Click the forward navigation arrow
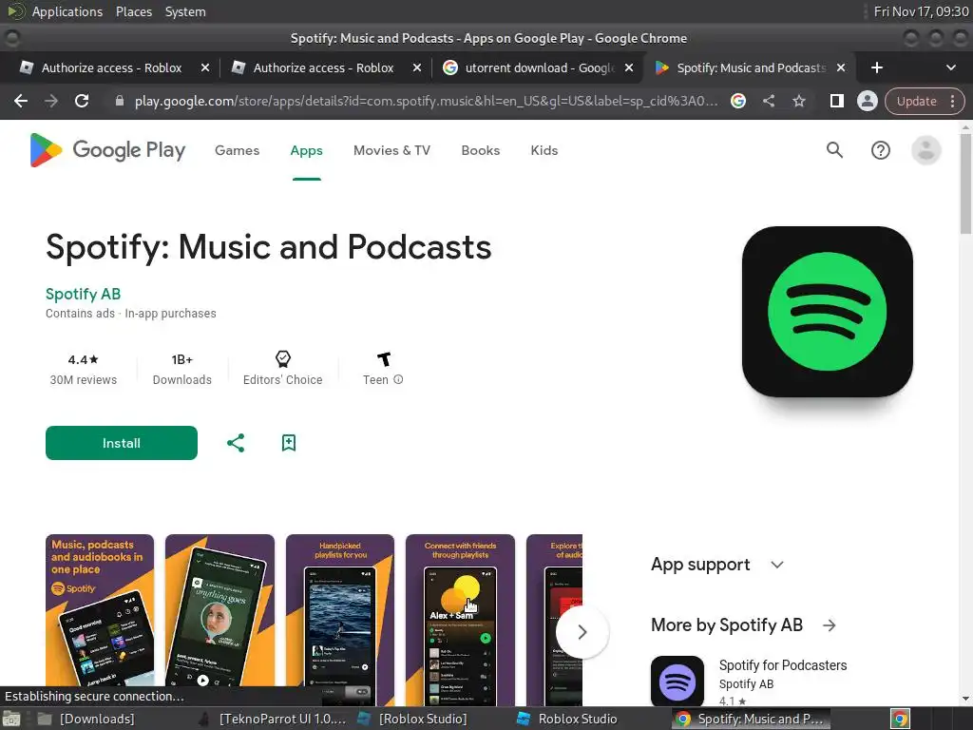 (x=51, y=101)
